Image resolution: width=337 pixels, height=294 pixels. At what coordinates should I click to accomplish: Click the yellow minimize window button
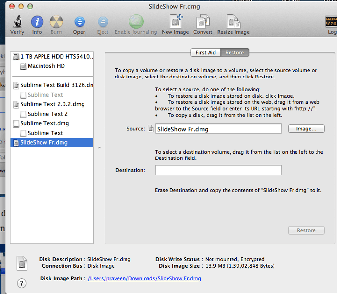[21, 6]
